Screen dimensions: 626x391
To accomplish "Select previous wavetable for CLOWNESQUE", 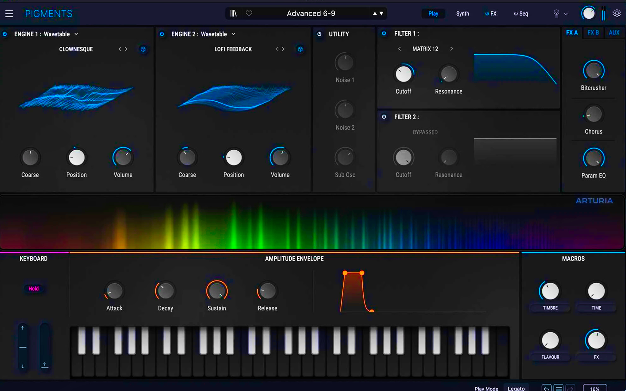I will pos(120,49).
